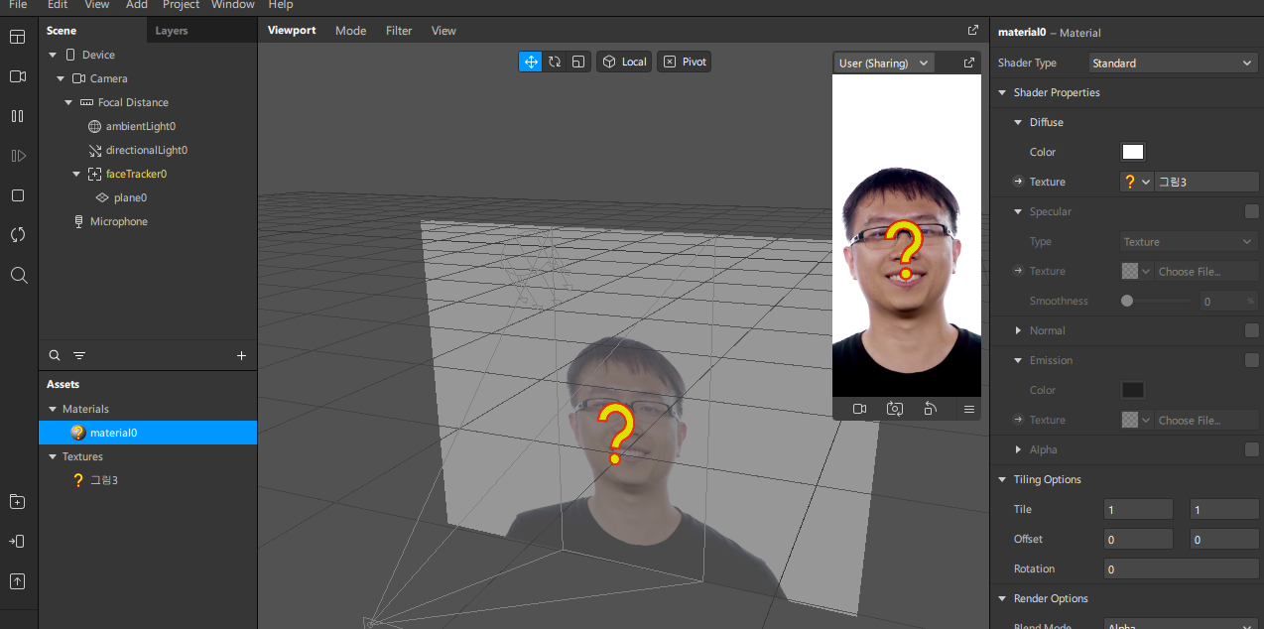Open the Help menu
The width and height of the screenshot is (1264, 629).
(x=281, y=5)
